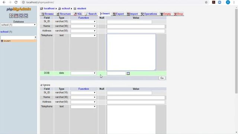Image resolution: width=238 pixels, height=134 pixels.
Task: Focus the second St_ID value field
Action: point(129,93)
